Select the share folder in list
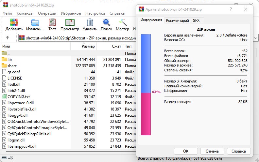Image resolution: width=259 pixels, height=162 pixels. coord(12,66)
